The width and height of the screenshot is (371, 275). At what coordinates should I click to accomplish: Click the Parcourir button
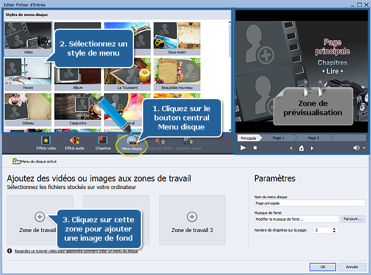(353, 219)
